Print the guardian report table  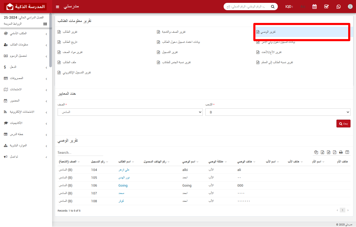[341, 152]
